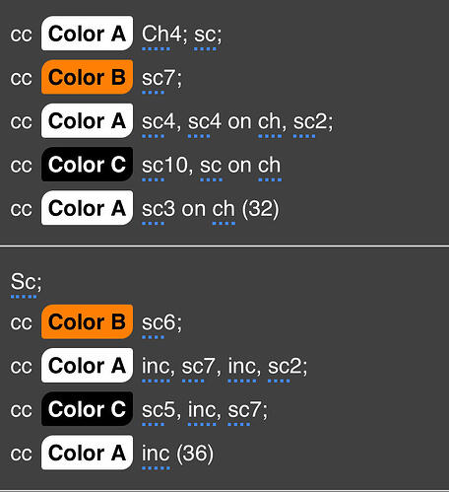The height and width of the screenshot is (492, 449).
Task: Click the underlined sc2 after sc4 on ch
Action: (x=304, y=121)
